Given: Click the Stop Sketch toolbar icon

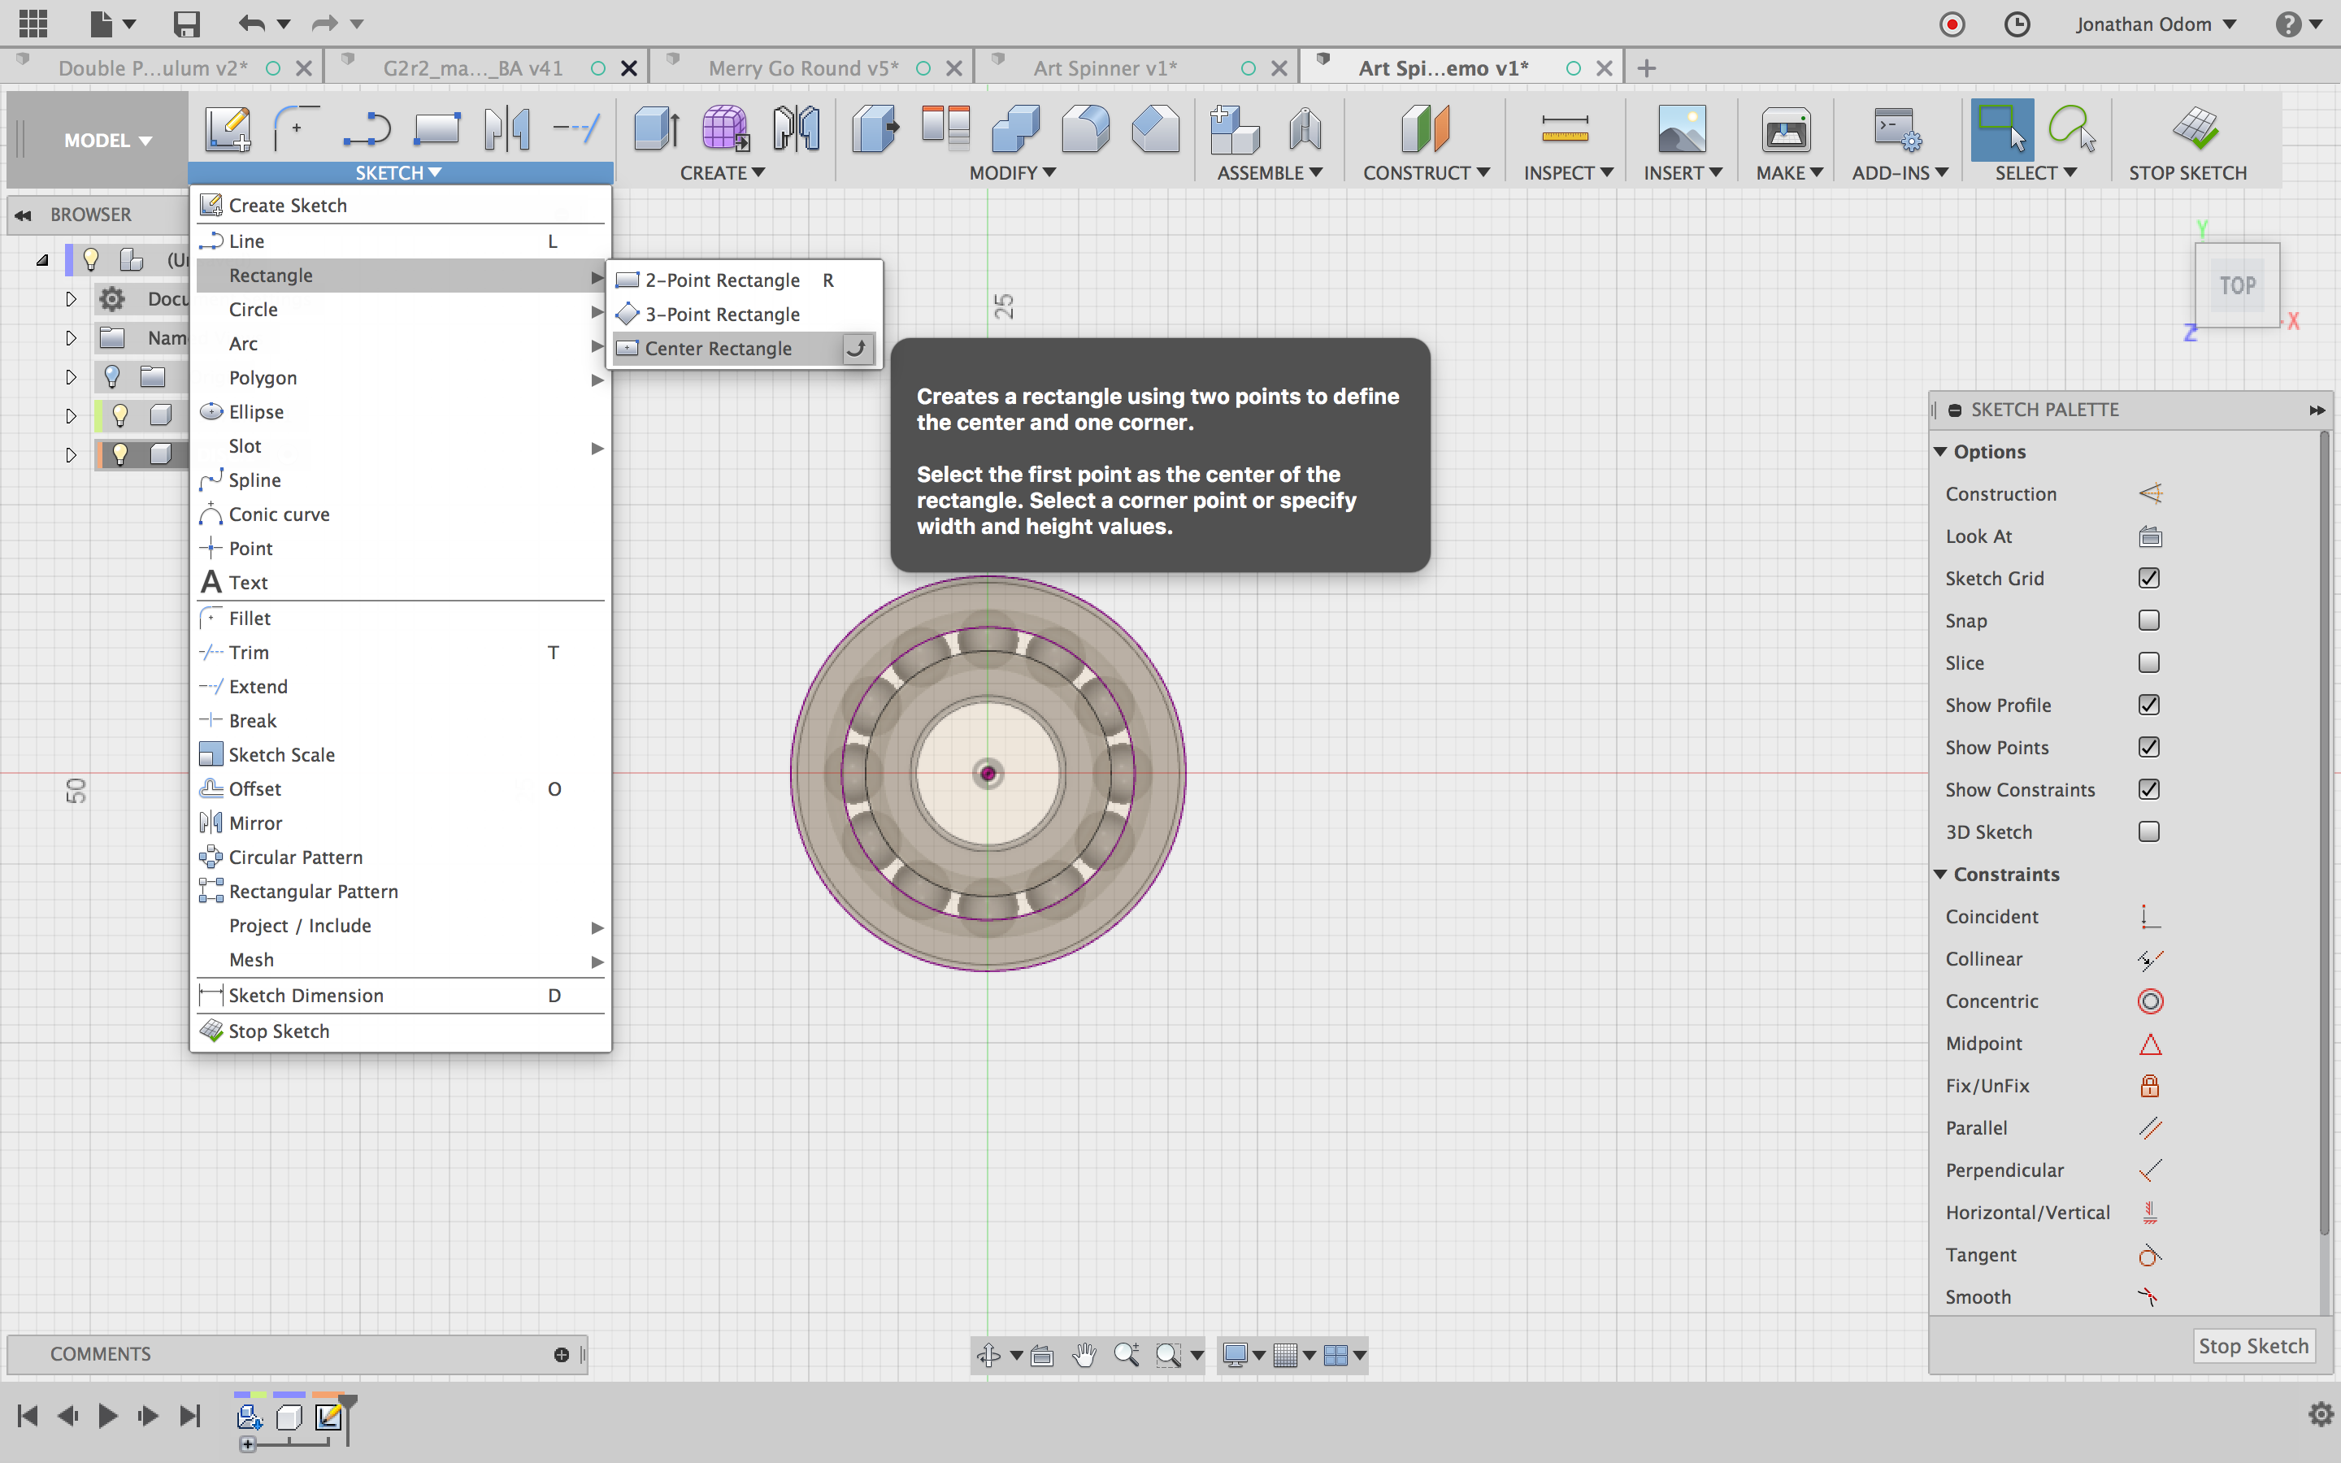Looking at the screenshot, I should pos(2194,128).
